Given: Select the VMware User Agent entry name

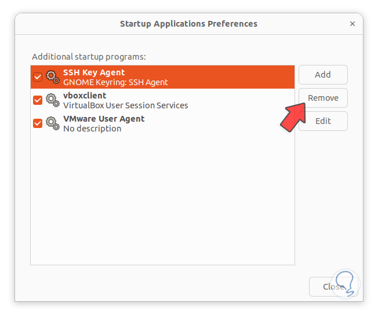Looking at the screenshot, I should (x=104, y=119).
